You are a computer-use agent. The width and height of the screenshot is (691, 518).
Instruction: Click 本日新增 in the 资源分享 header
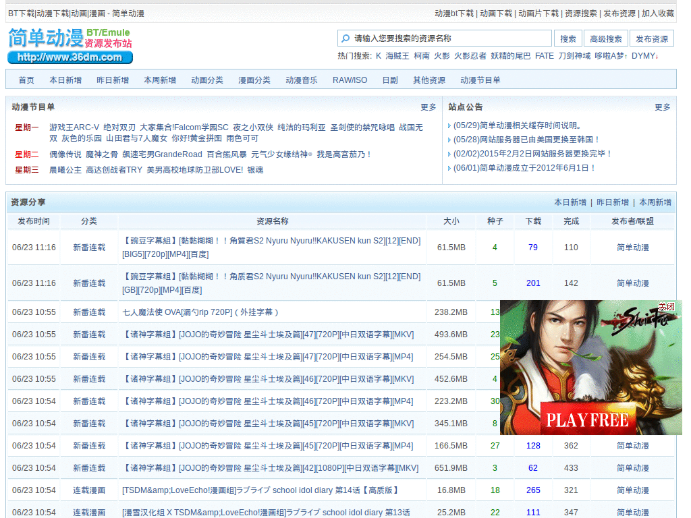[x=570, y=202]
